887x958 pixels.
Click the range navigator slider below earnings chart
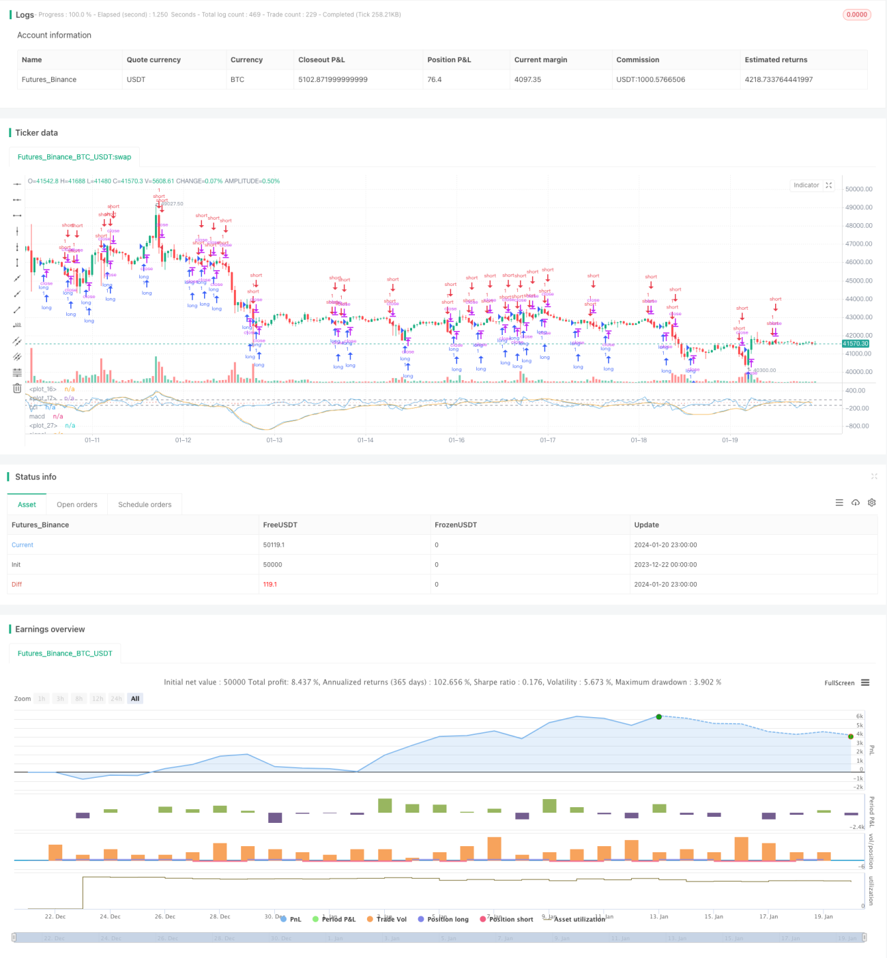(439, 938)
